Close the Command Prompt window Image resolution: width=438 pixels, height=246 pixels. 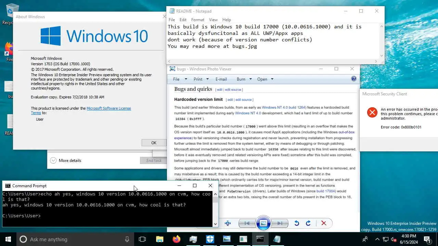click(210, 186)
